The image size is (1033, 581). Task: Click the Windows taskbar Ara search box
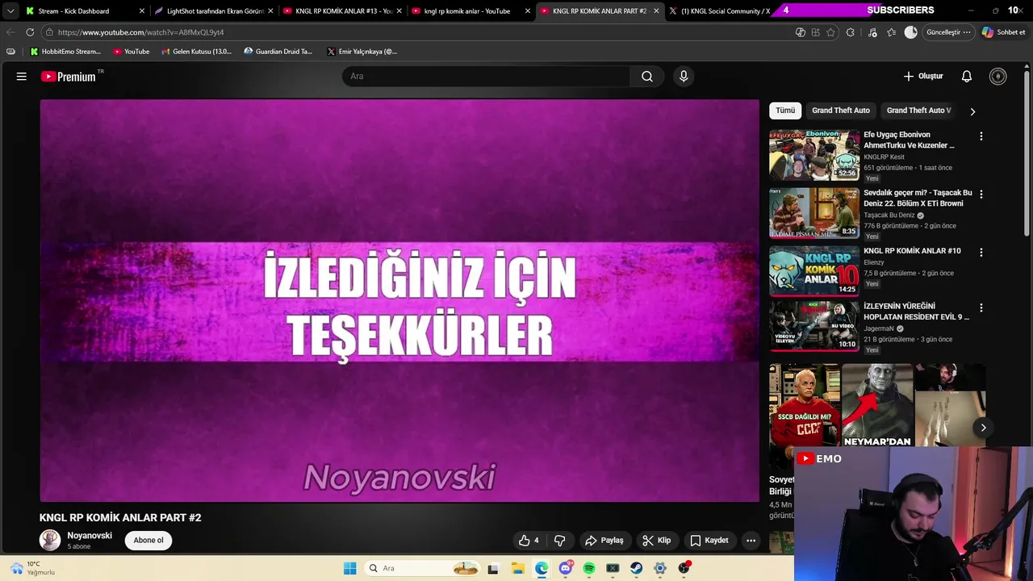point(422,568)
